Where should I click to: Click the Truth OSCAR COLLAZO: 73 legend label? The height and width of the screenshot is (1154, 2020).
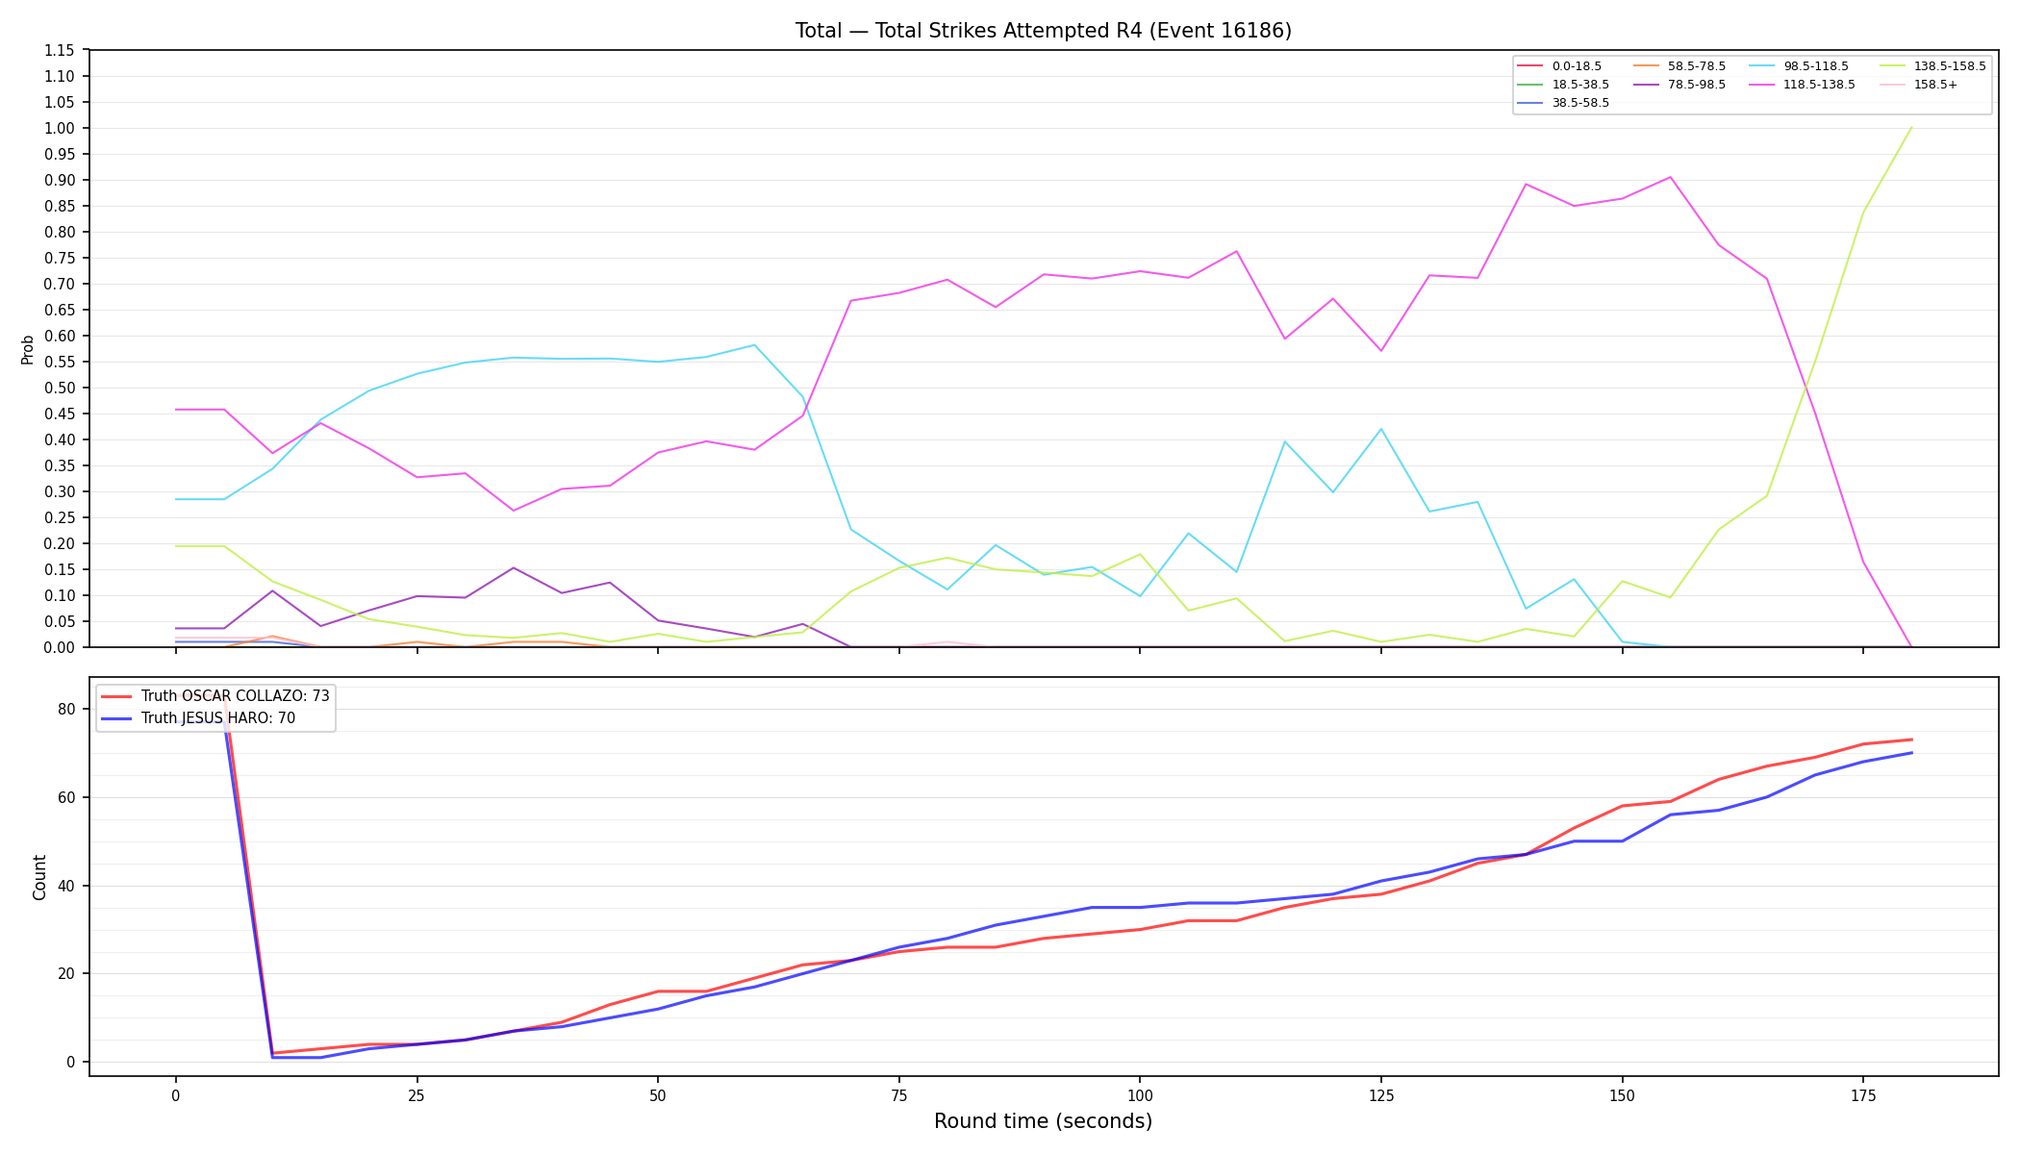point(236,696)
